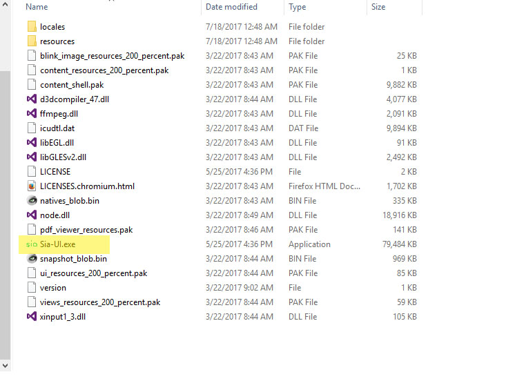
Task: Click the content_shell.pak file icon
Action: (x=32, y=84)
